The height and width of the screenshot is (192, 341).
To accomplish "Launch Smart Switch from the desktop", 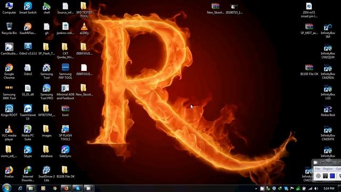I will [x=28, y=8].
